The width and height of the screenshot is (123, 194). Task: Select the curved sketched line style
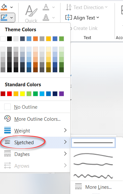coord(93,155)
